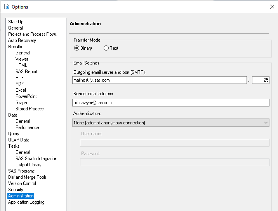Open the OLAP Data options
Viewport: 278px width, 211px height.
pos(19,140)
